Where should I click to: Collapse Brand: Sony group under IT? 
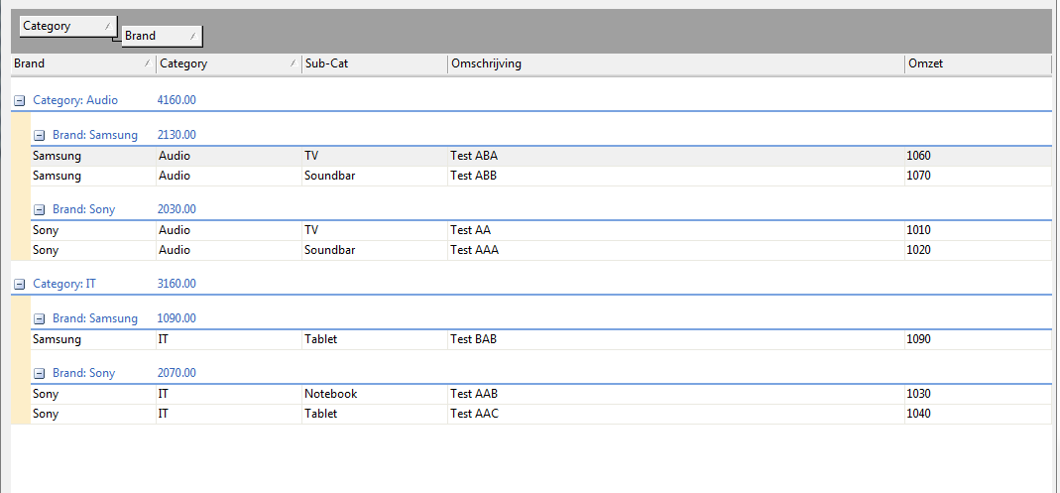pyautogui.click(x=40, y=373)
